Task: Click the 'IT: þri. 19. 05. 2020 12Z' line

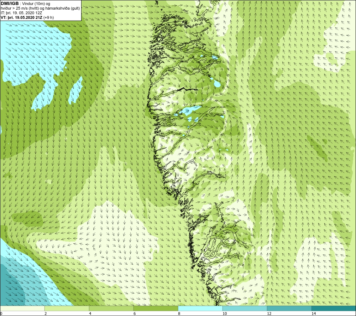Action: 21,13
